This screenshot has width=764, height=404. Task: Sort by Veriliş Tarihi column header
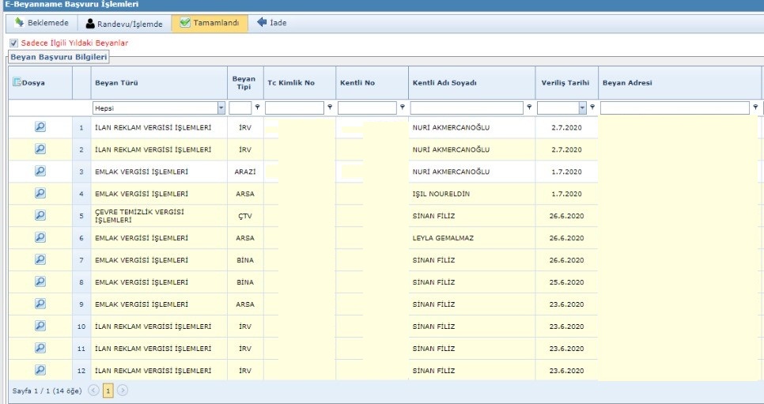[x=565, y=83]
